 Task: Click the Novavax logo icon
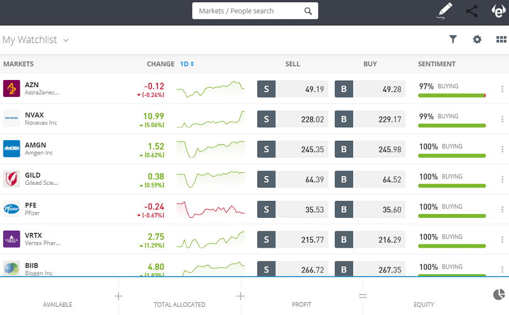tap(12, 118)
